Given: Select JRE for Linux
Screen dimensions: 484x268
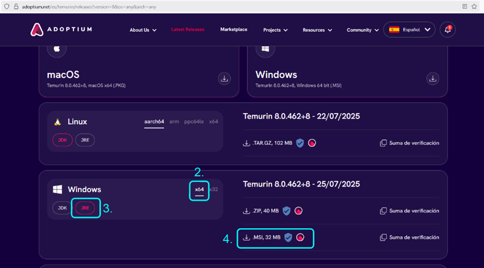Looking at the screenshot, I should (85, 140).
